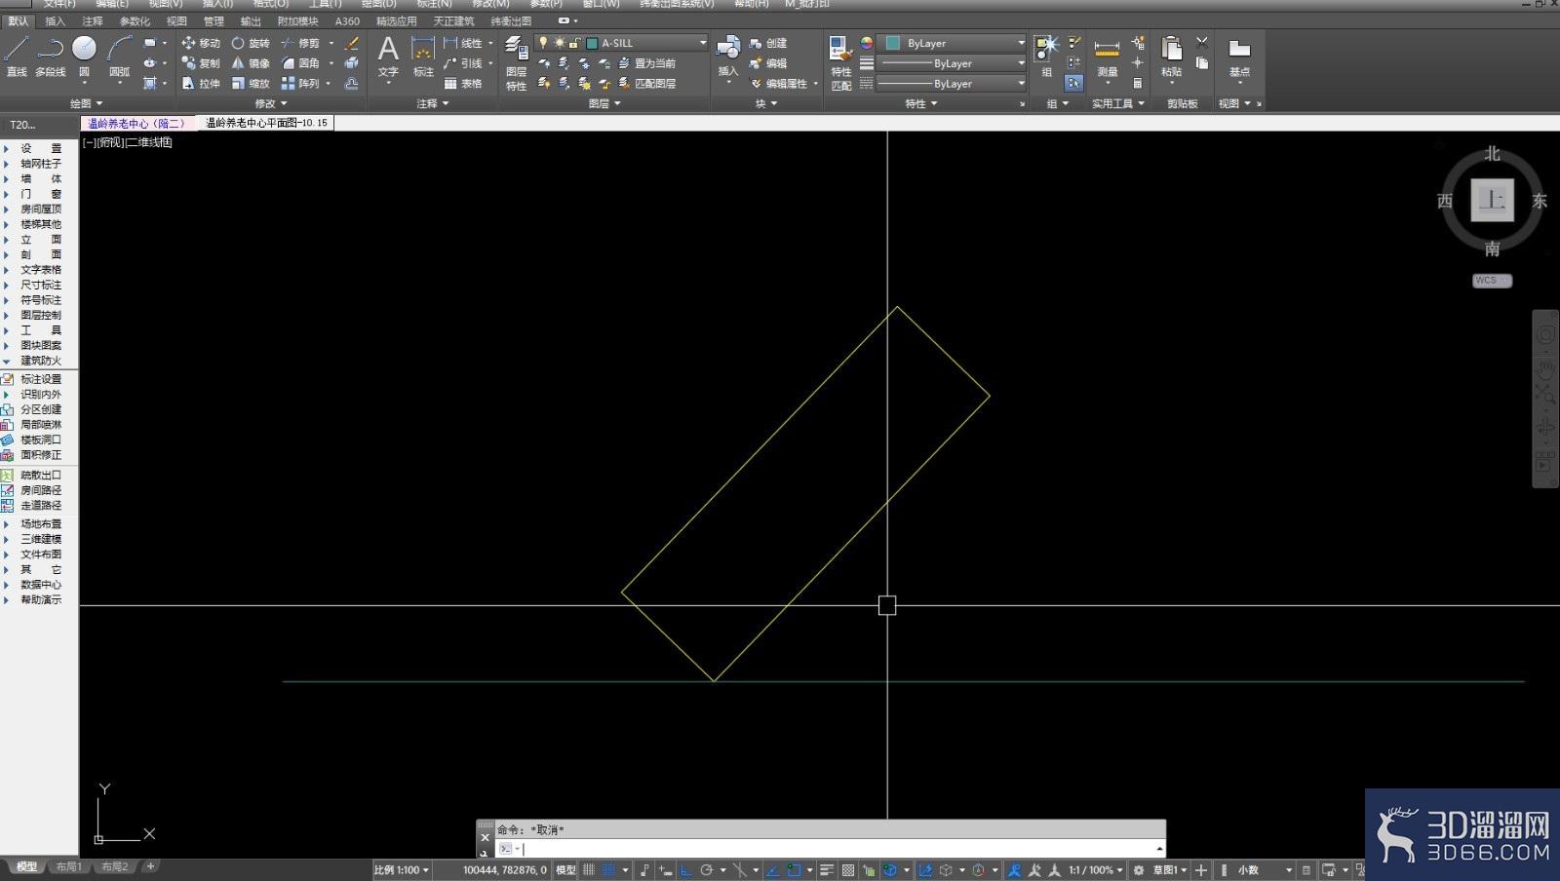Expand the 图层 (Layers) panel
Image resolution: width=1560 pixels, height=881 pixels.
[x=604, y=103]
